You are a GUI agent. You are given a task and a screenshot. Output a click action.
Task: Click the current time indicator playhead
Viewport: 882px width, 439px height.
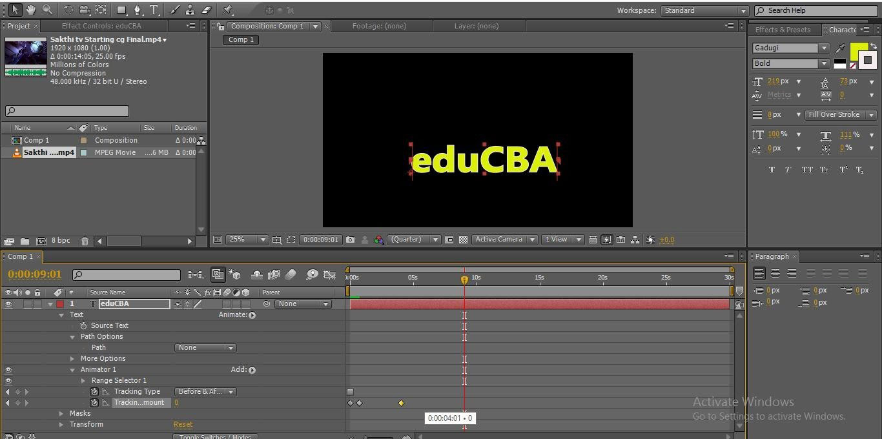pos(464,280)
